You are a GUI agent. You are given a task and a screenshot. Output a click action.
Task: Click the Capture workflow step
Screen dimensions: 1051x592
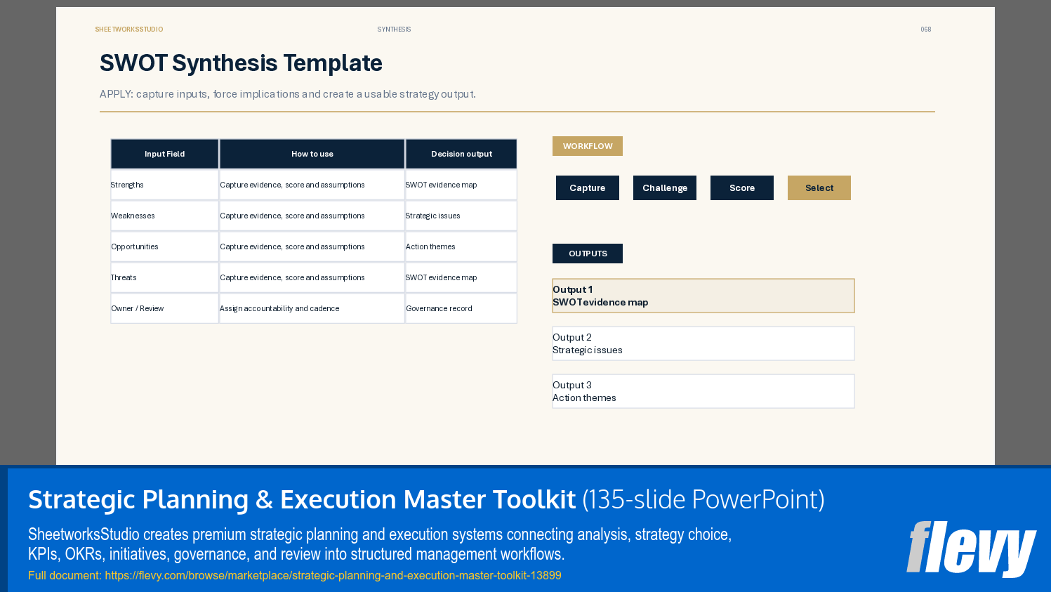588,188
